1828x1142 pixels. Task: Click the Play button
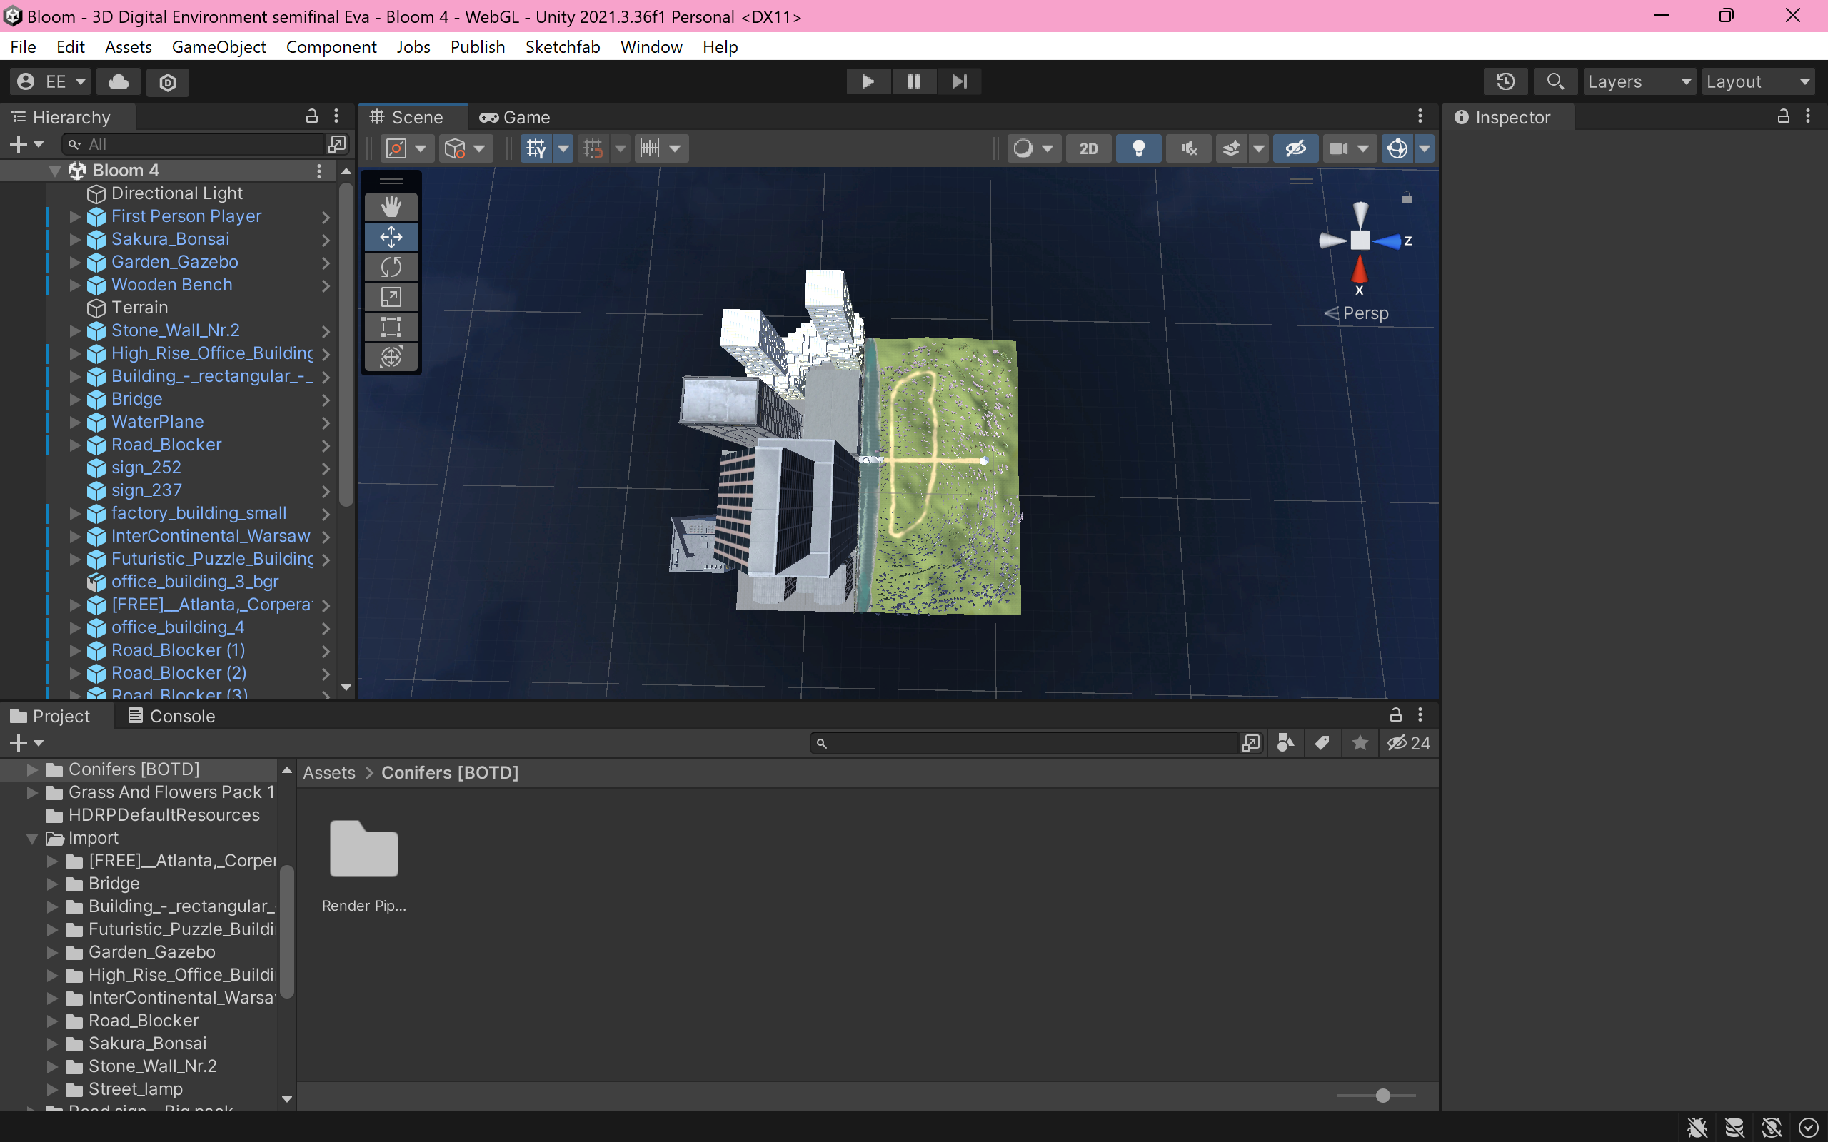click(x=868, y=81)
